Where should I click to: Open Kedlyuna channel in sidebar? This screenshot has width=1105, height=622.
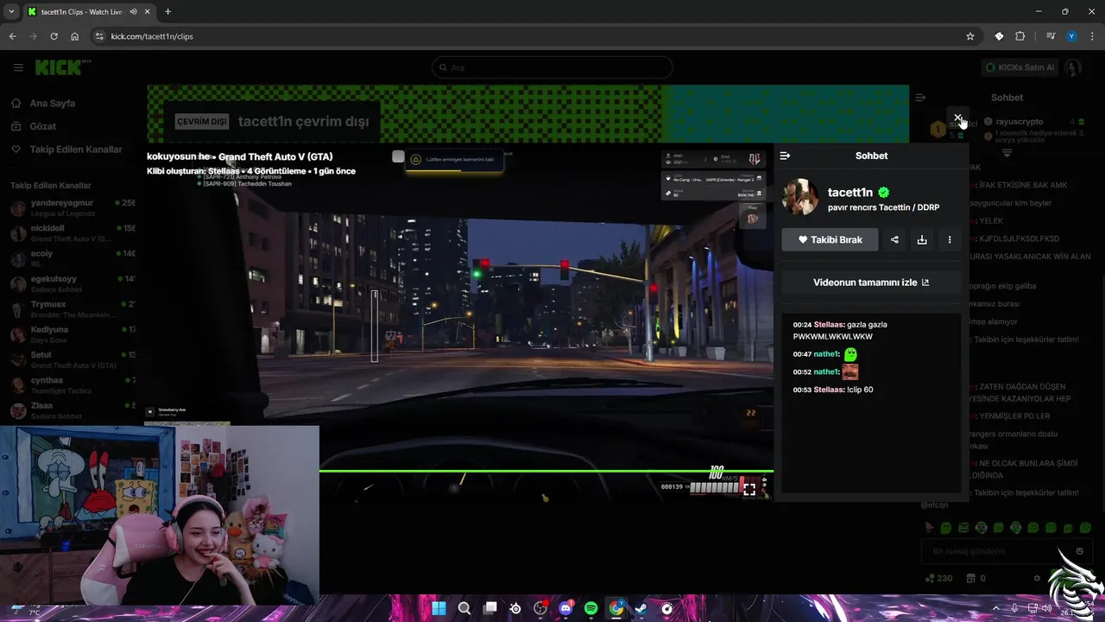tap(72, 334)
